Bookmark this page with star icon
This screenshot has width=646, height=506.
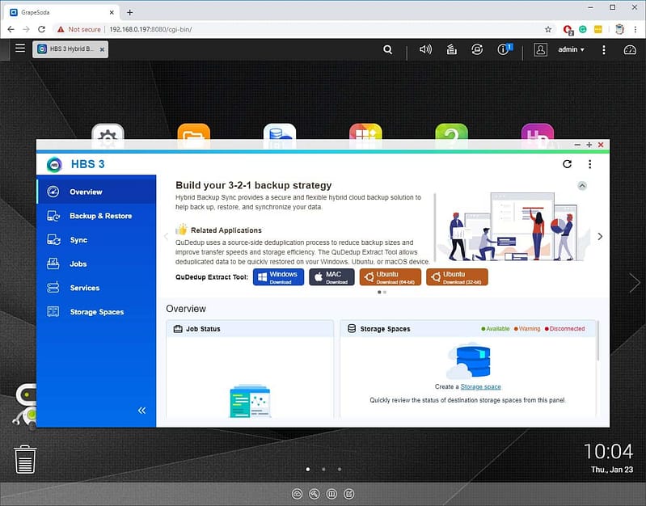pos(548,29)
